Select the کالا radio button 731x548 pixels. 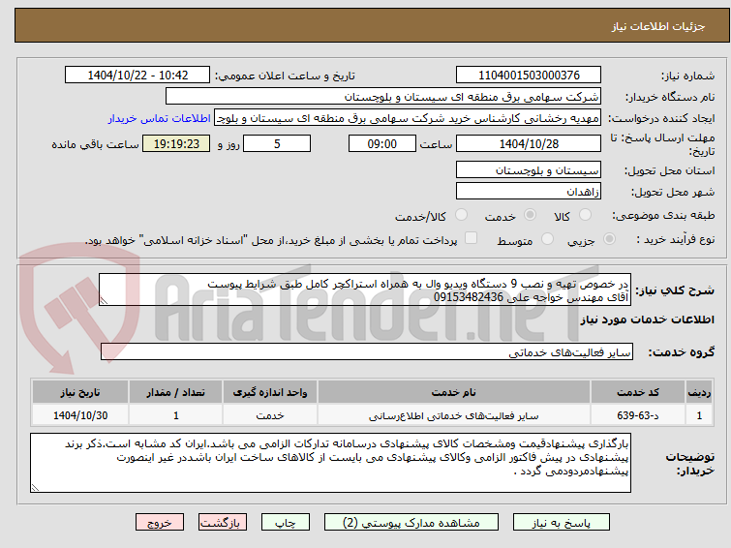click(585, 215)
